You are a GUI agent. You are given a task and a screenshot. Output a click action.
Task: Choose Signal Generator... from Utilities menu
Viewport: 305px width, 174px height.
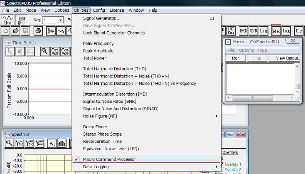[146, 18]
